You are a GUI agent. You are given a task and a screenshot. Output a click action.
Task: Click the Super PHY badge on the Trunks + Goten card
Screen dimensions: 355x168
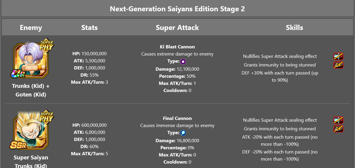pyautogui.click(x=47, y=45)
